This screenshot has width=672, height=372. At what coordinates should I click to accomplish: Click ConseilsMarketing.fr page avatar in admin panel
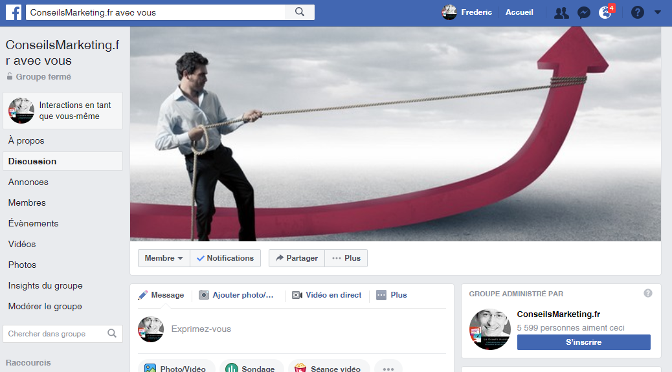(490, 329)
